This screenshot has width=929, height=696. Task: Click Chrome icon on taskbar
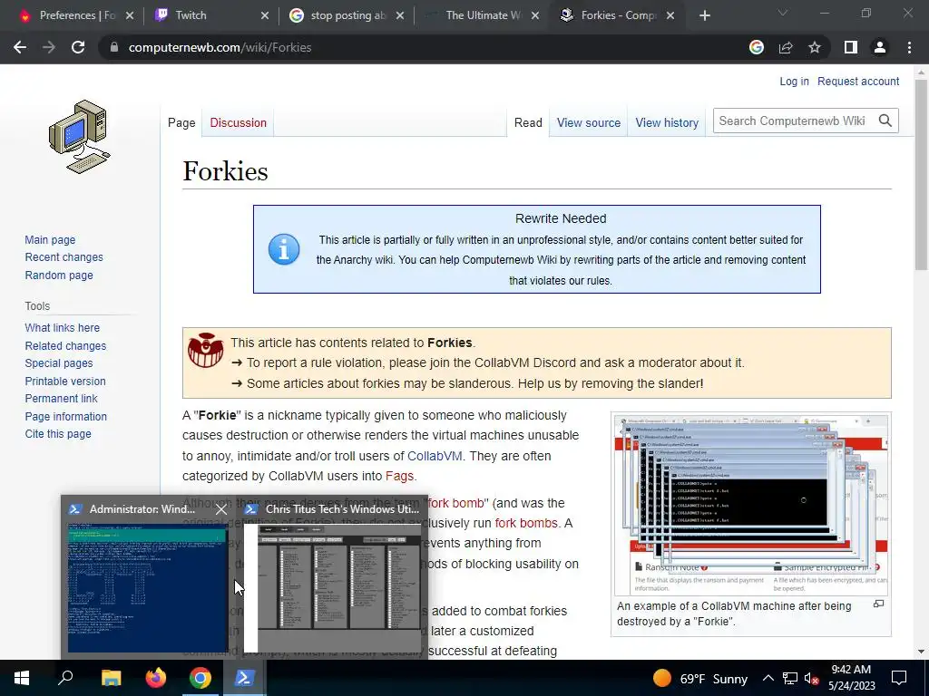pyautogui.click(x=200, y=678)
